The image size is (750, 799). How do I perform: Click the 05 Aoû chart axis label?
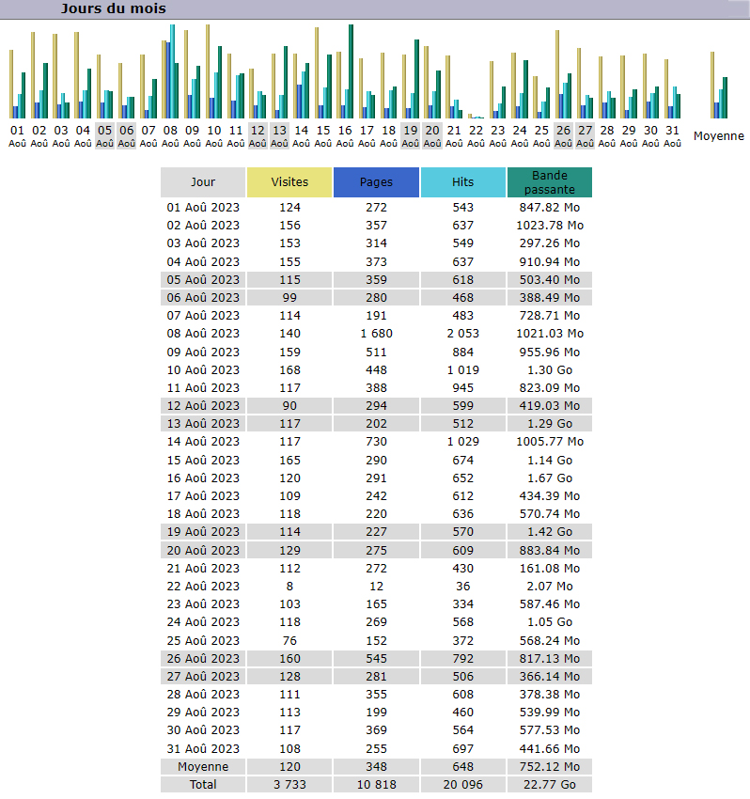[105, 136]
